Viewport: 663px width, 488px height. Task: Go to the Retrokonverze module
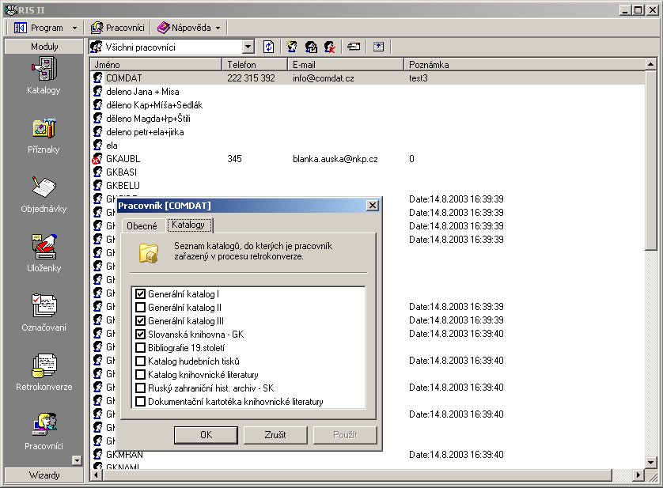(x=44, y=366)
